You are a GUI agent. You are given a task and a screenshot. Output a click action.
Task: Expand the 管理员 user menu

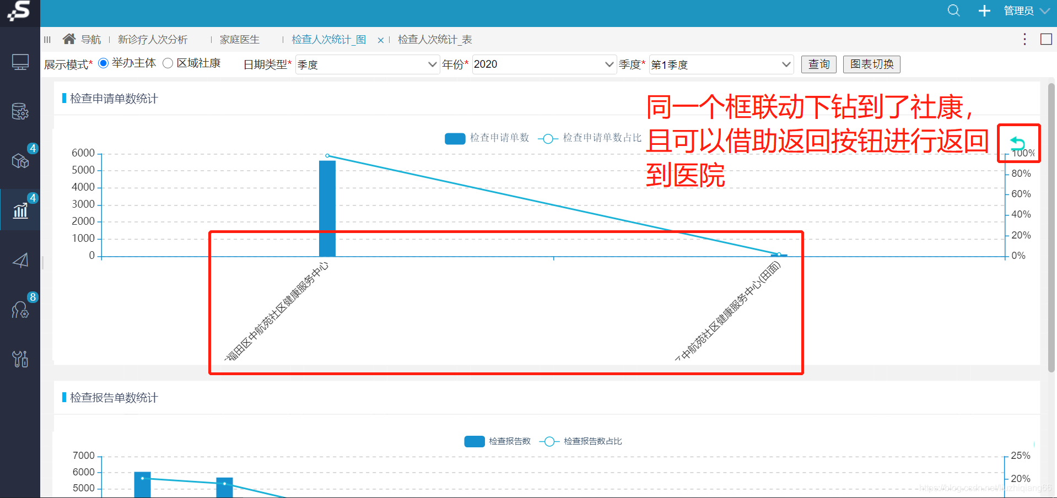(1026, 10)
